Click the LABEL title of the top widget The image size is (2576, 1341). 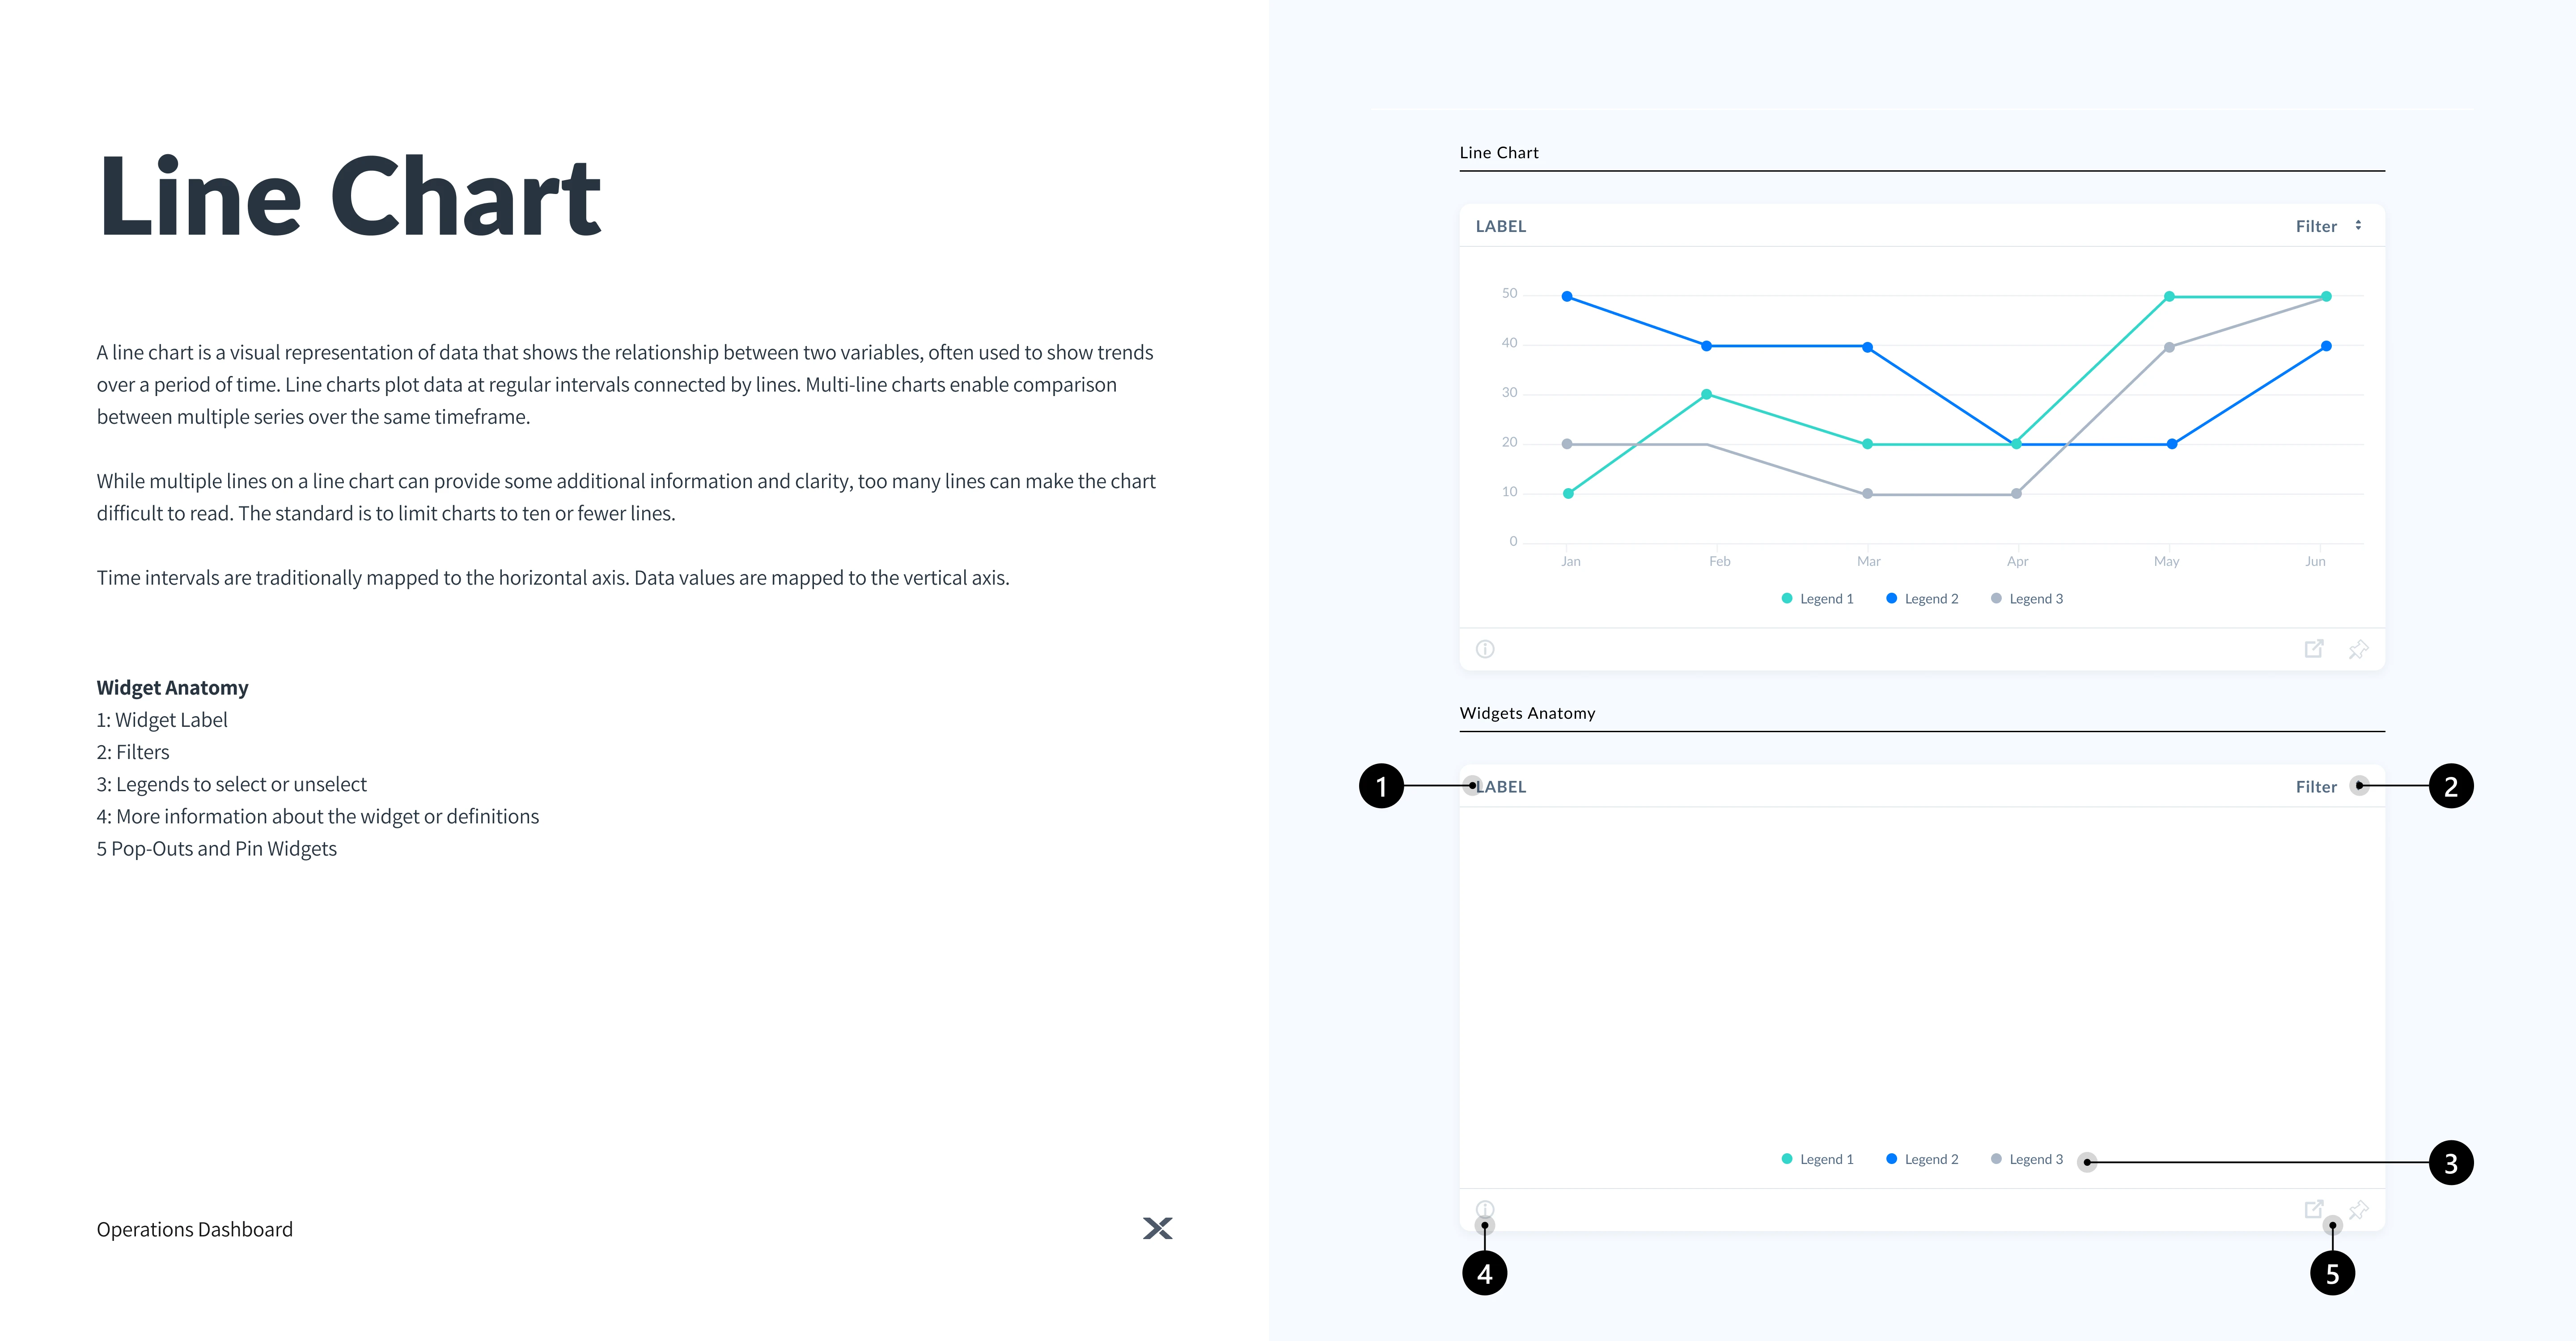pyautogui.click(x=1501, y=227)
